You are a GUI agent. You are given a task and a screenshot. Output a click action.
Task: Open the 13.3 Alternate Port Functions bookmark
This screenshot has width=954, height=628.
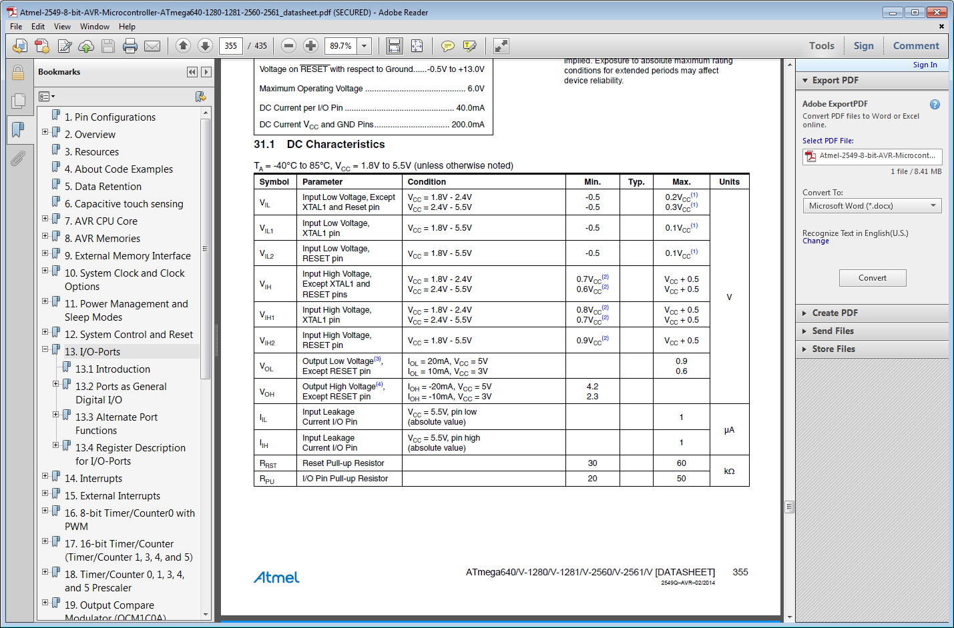click(x=116, y=424)
